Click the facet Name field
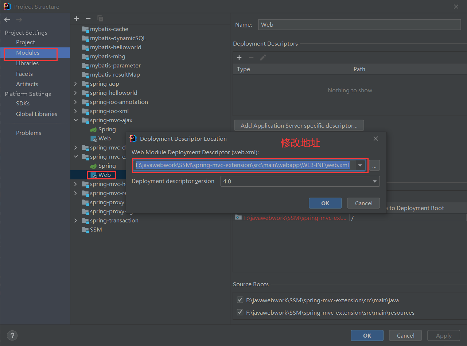 click(359, 24)
